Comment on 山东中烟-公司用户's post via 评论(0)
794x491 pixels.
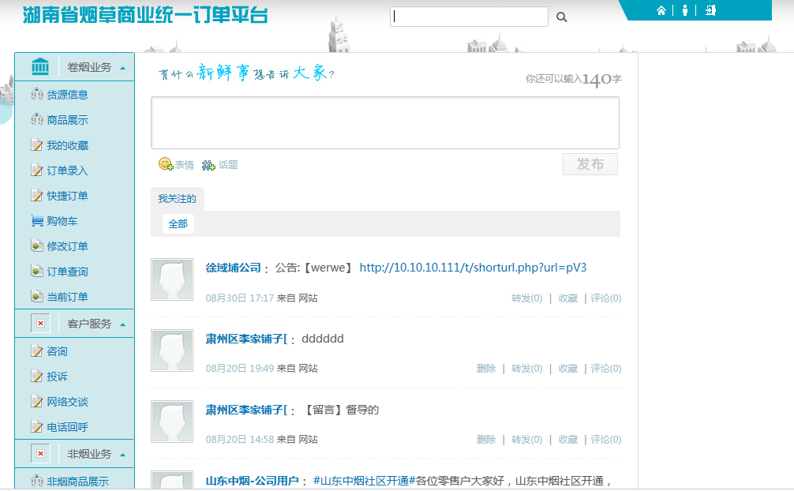[x=605, y=489]
